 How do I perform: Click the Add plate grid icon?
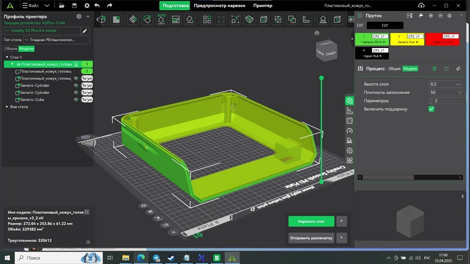(x=116, y=19)
